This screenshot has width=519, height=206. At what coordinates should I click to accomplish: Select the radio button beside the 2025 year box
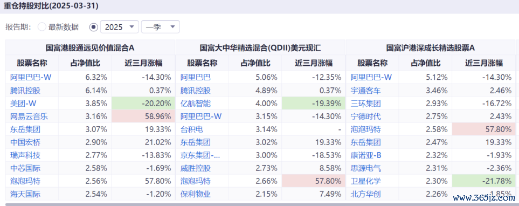click(x=94, y=27)
